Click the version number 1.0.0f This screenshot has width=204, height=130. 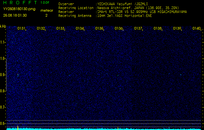pyautogui.click(x=45, y=3)
